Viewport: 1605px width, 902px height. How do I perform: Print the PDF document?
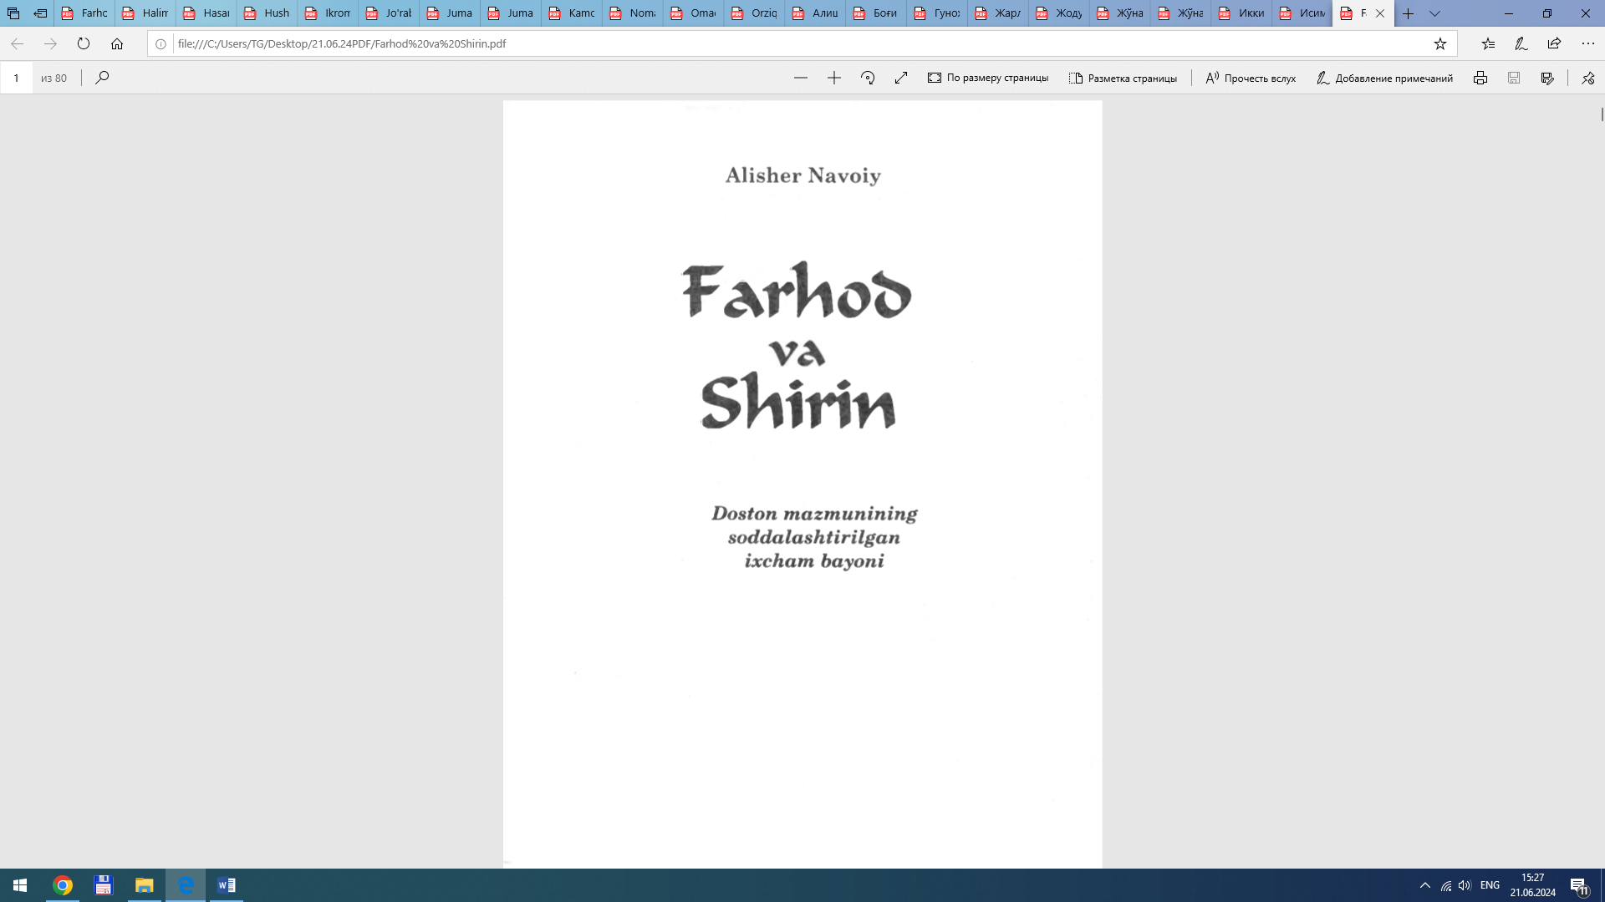pos(1480,78)
